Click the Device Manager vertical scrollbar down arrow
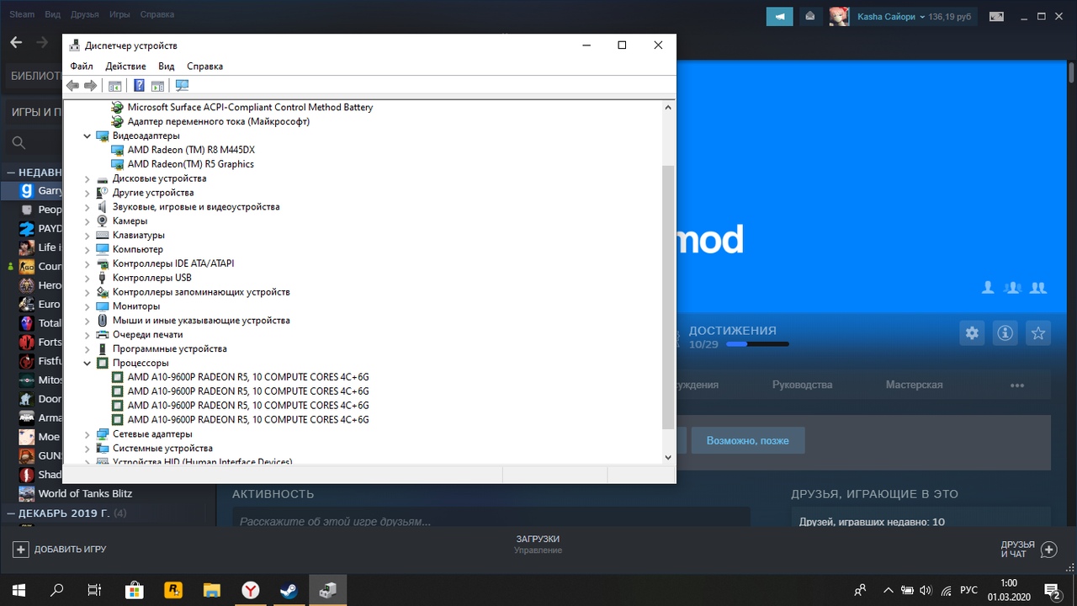The width and height of the screenshot is (1077, 606). pyautogui.click(x=668, y=457)
